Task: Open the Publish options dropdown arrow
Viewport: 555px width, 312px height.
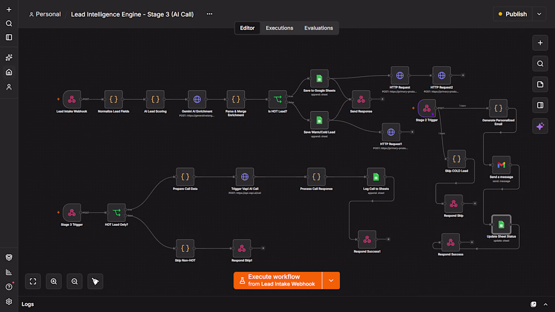Action: tap(539, 14)
